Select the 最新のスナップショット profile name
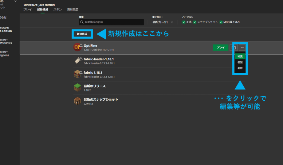This screenshot has height=165, width=283. pos(101,99)
